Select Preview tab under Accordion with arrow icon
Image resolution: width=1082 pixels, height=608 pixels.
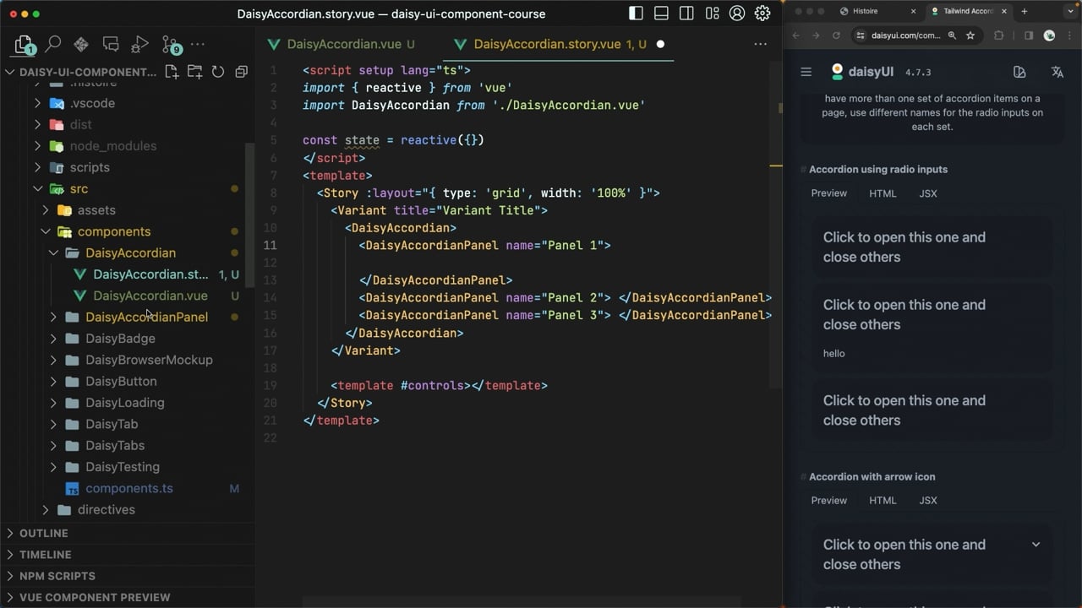(829, 500)
